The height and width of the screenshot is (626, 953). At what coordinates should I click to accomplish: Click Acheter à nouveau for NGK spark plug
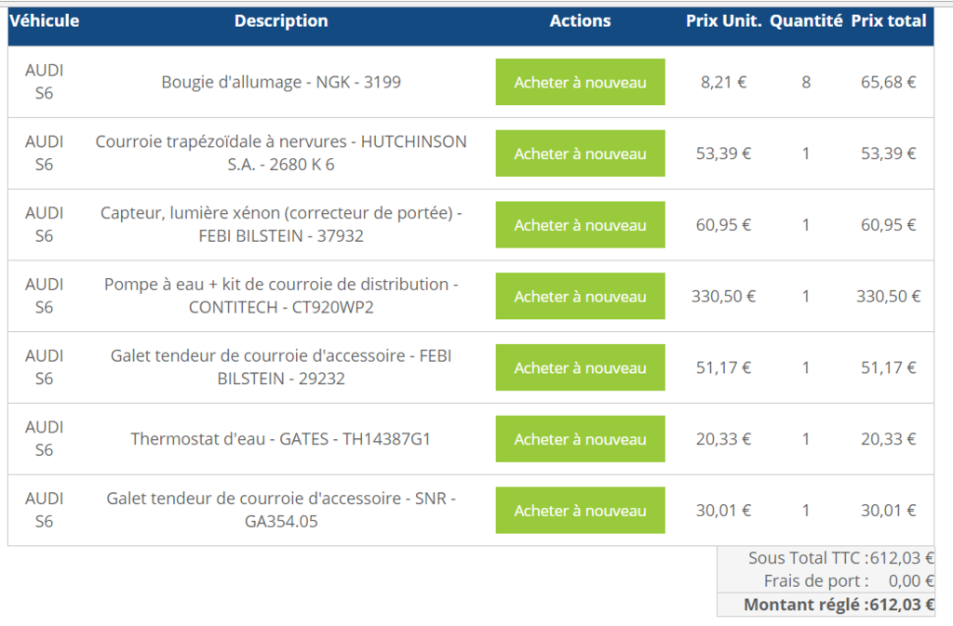[580, 83]
